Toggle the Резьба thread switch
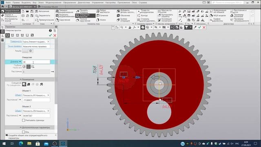This screenshot has width=261, height=147. point(28,51)
